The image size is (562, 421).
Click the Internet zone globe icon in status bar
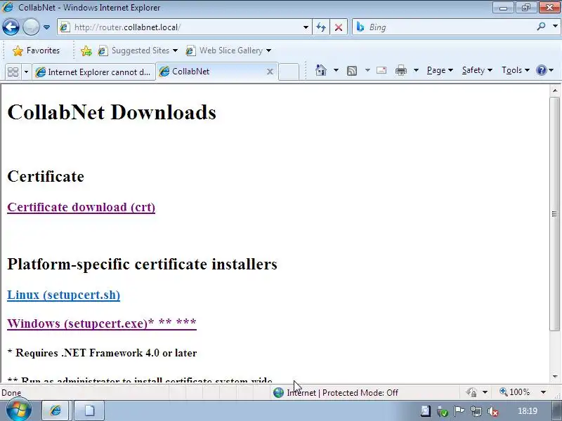[278, 393]
